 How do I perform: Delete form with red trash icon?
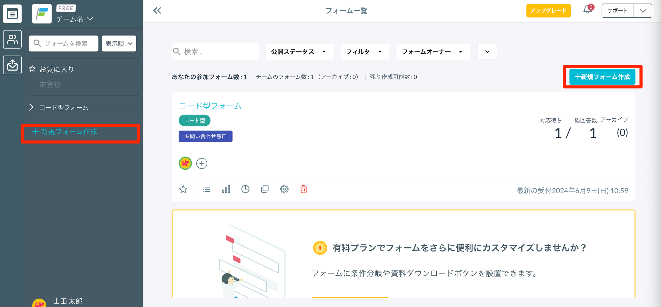303,189
